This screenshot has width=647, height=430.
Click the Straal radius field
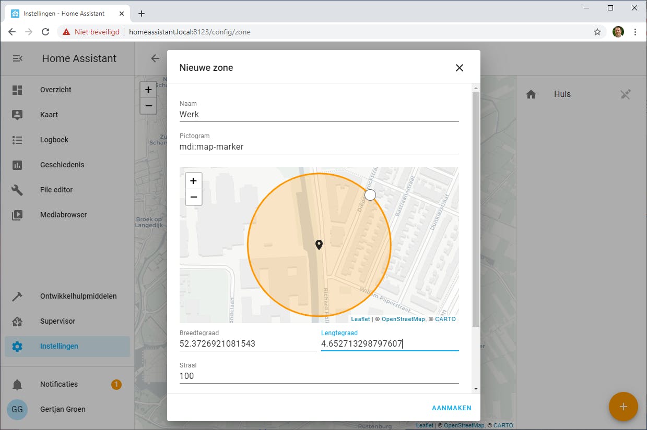point(319,376)
